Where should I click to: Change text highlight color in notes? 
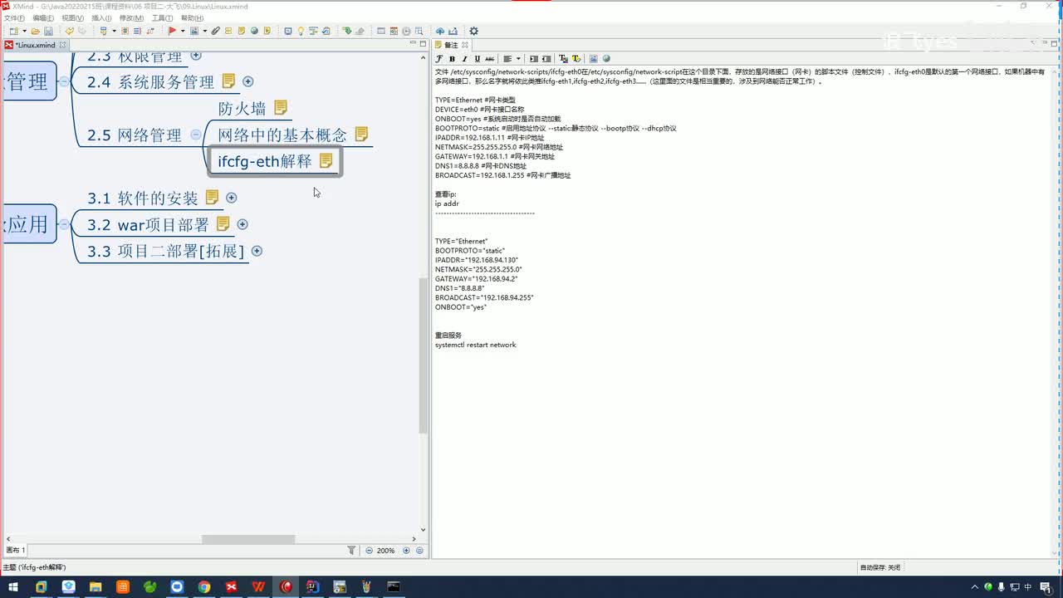coord(576,59)
